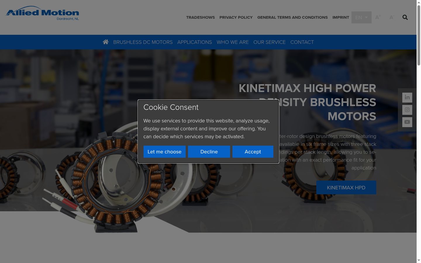Click the Cookie Consent title
This screenshot has width=421, height=263.
coord(171,107)
